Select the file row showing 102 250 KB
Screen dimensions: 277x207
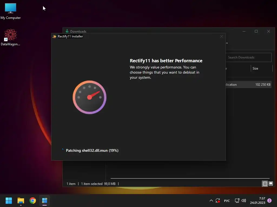pyautogui.click(x=249, y=84)
